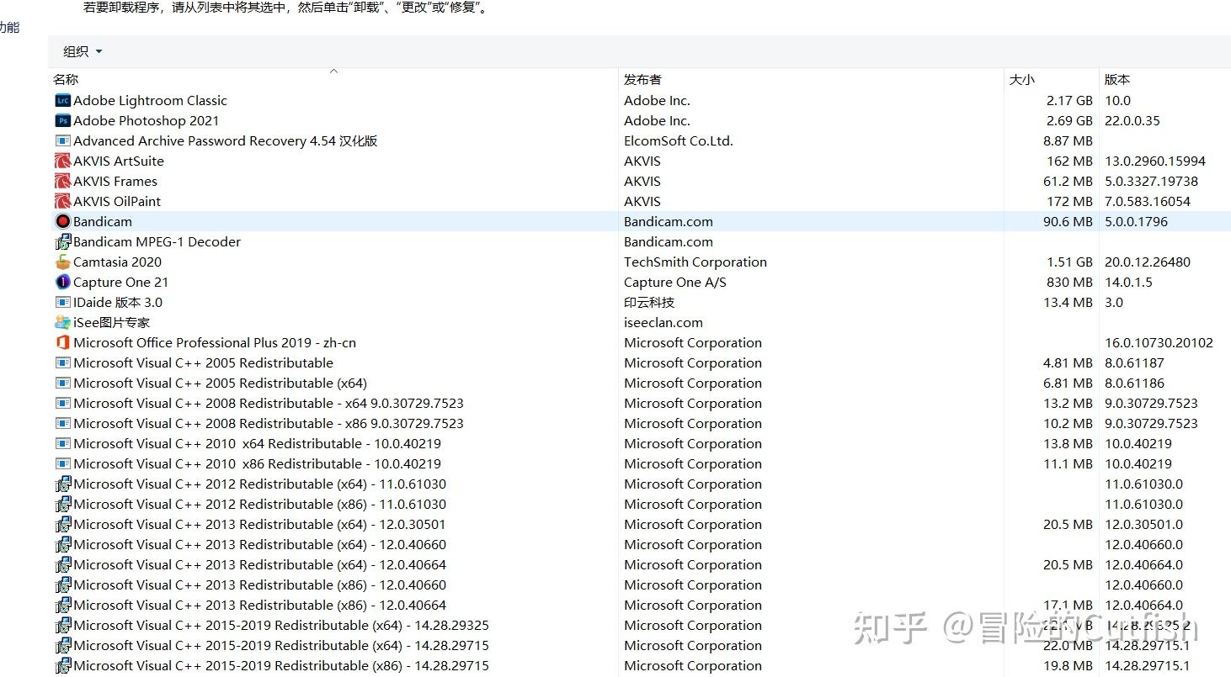Click version value 13.0.2960.15994
Screen dimensions: 1231x677
tap(1155, 161)
